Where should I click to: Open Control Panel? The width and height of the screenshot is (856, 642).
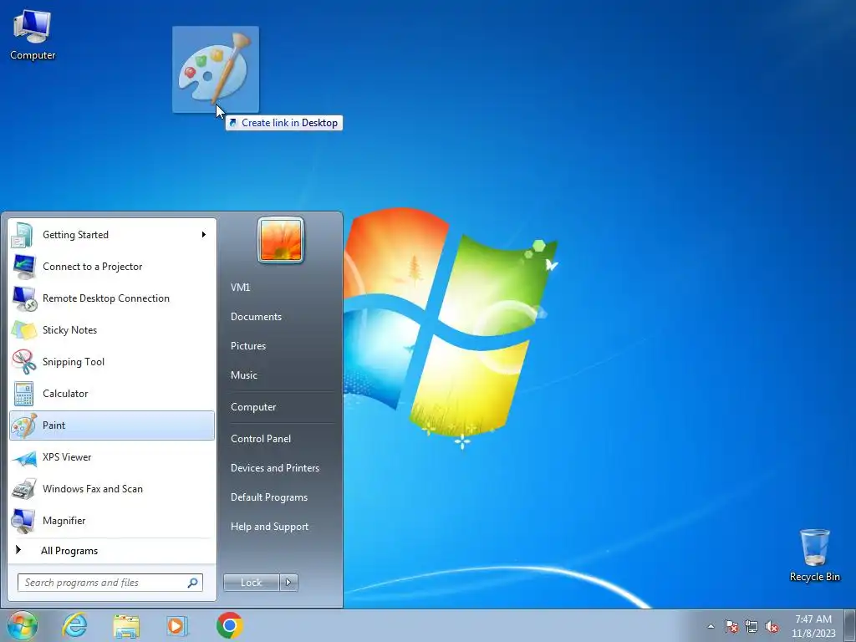tap(261, 439)
